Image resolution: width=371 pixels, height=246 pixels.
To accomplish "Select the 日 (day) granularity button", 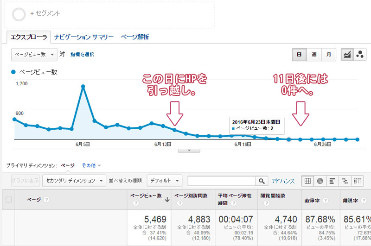I will [299, 55].
